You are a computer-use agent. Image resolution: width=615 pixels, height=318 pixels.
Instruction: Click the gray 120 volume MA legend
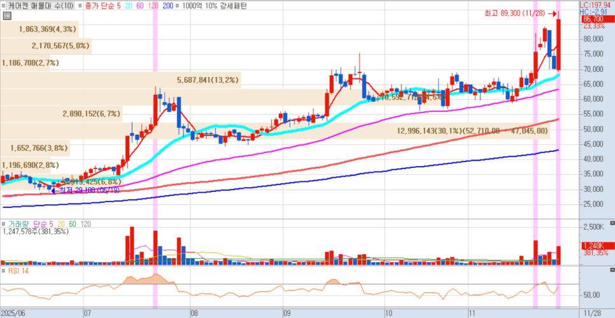[x=85, y=224]
